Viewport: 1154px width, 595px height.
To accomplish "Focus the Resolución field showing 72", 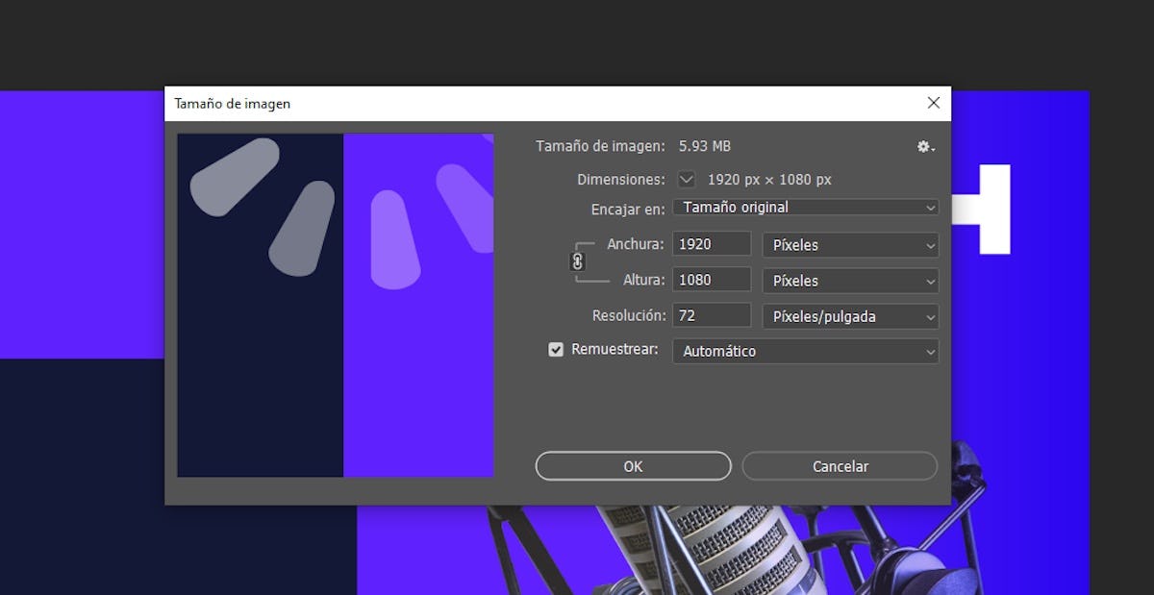I will 711,315.
